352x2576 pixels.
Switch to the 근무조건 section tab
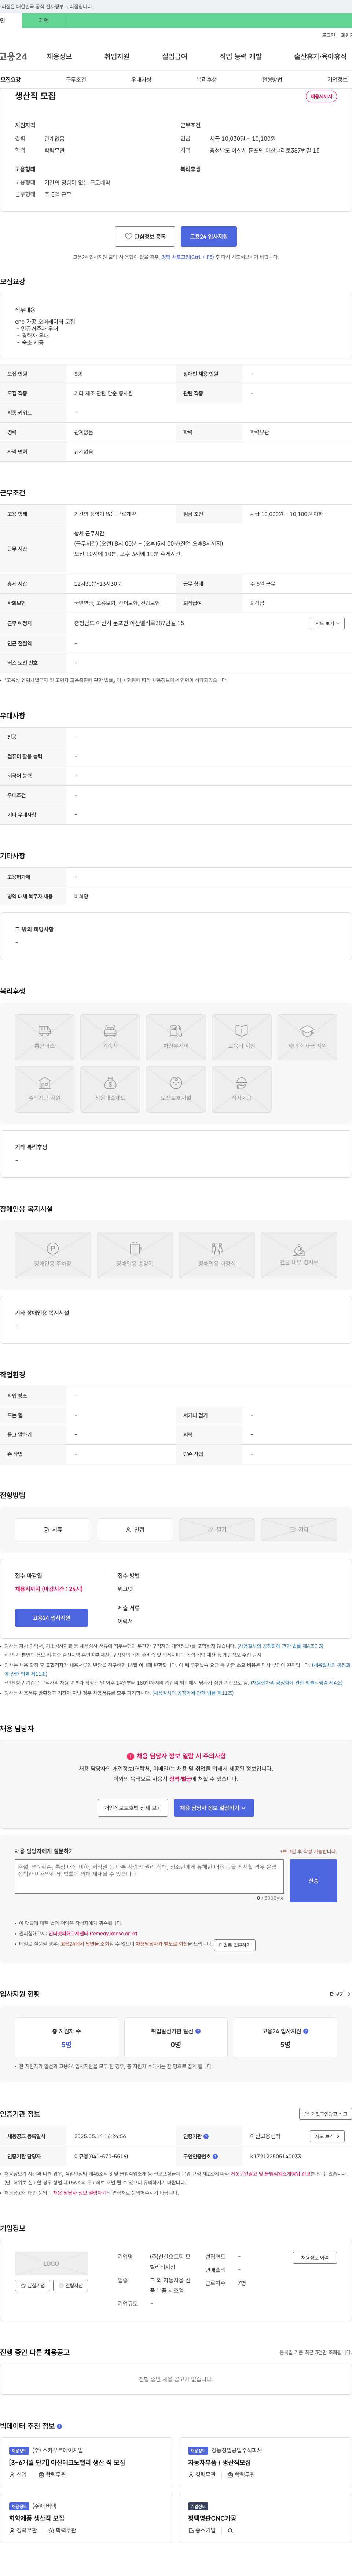76,80
